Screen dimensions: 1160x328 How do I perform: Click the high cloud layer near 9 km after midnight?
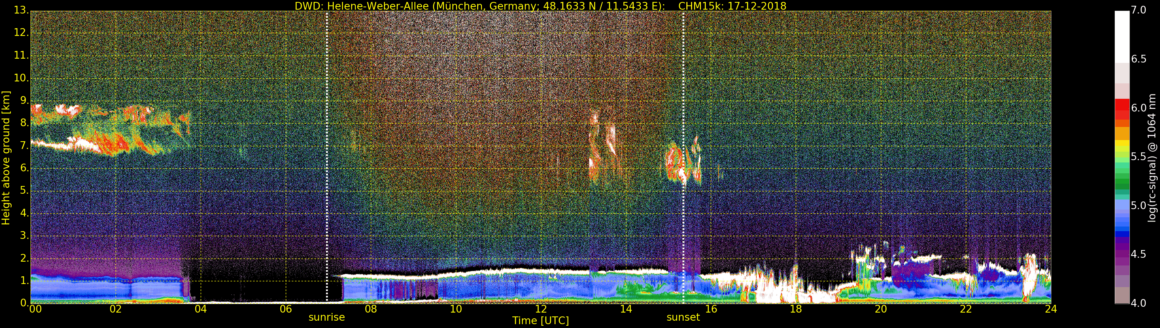tap(110, 114)
